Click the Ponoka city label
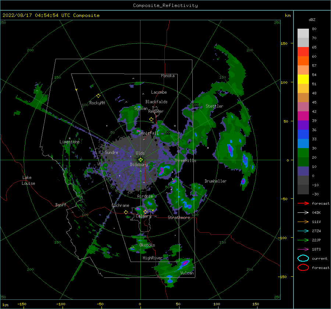331x309 pixels. [168, 76]
